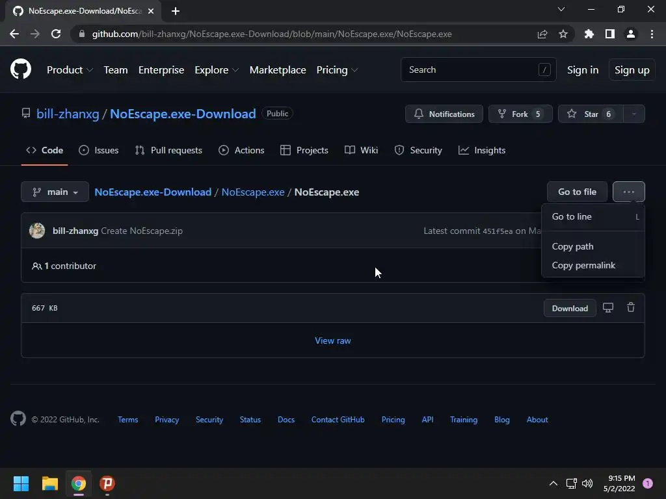Switch to the Actions tab
The height and width of the screenshot is (499, 666).
[241, 150]
